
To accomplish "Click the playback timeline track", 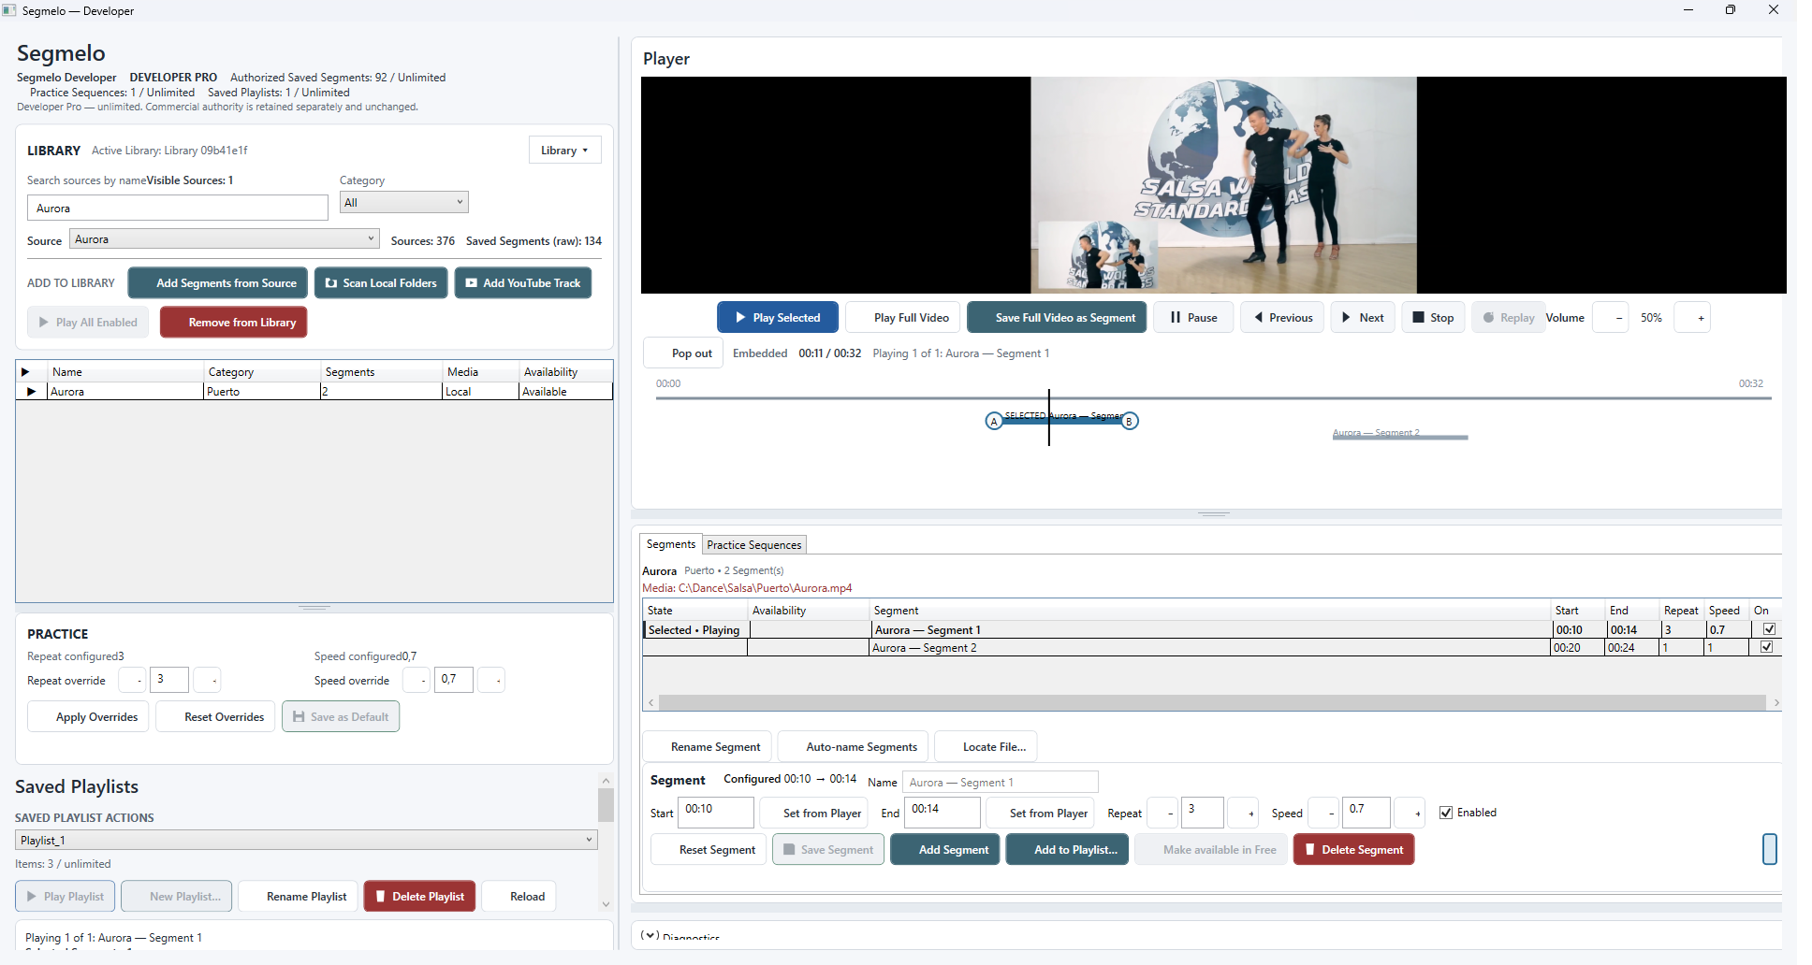I will pos(1213,398).
